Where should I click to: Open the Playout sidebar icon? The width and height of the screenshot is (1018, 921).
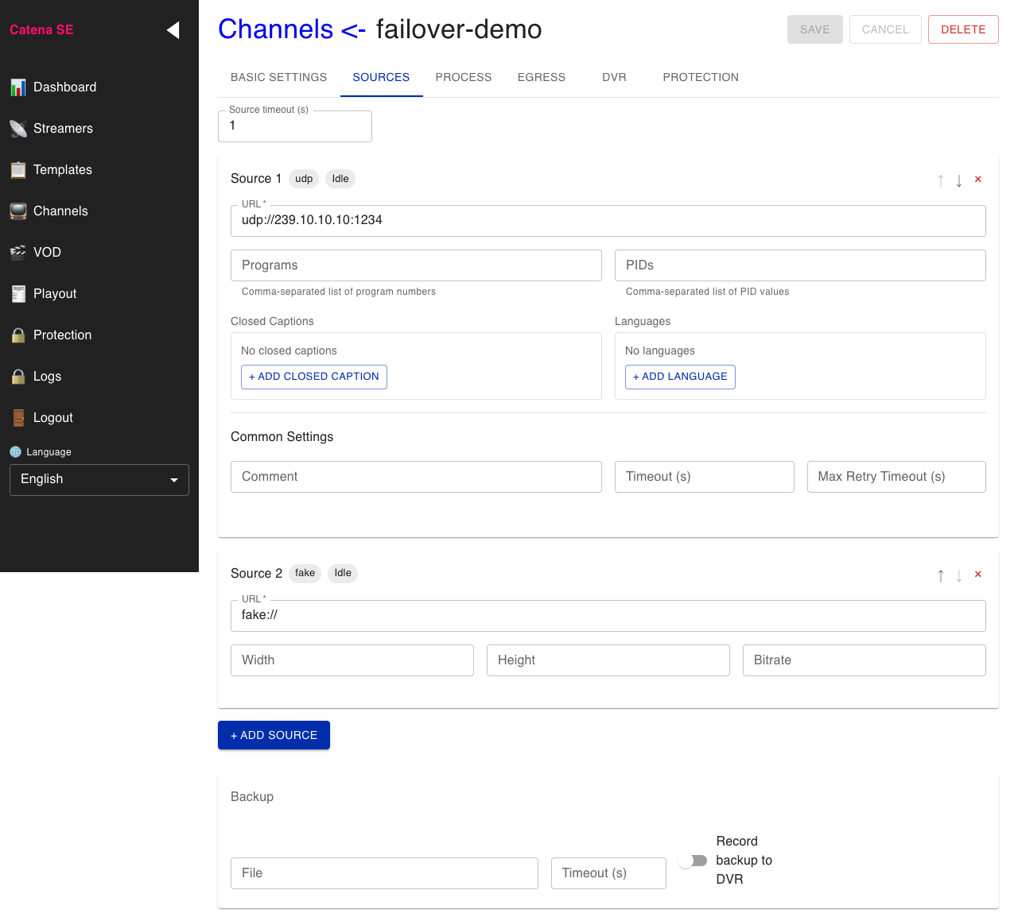(18, 294)
